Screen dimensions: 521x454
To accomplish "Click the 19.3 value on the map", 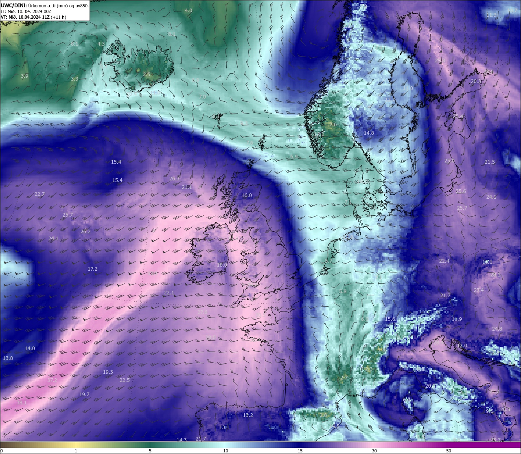I will [108, 372].
